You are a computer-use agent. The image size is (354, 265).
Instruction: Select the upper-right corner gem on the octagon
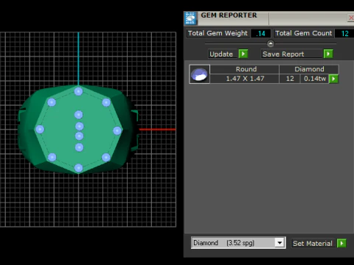(x=106, y=102)
